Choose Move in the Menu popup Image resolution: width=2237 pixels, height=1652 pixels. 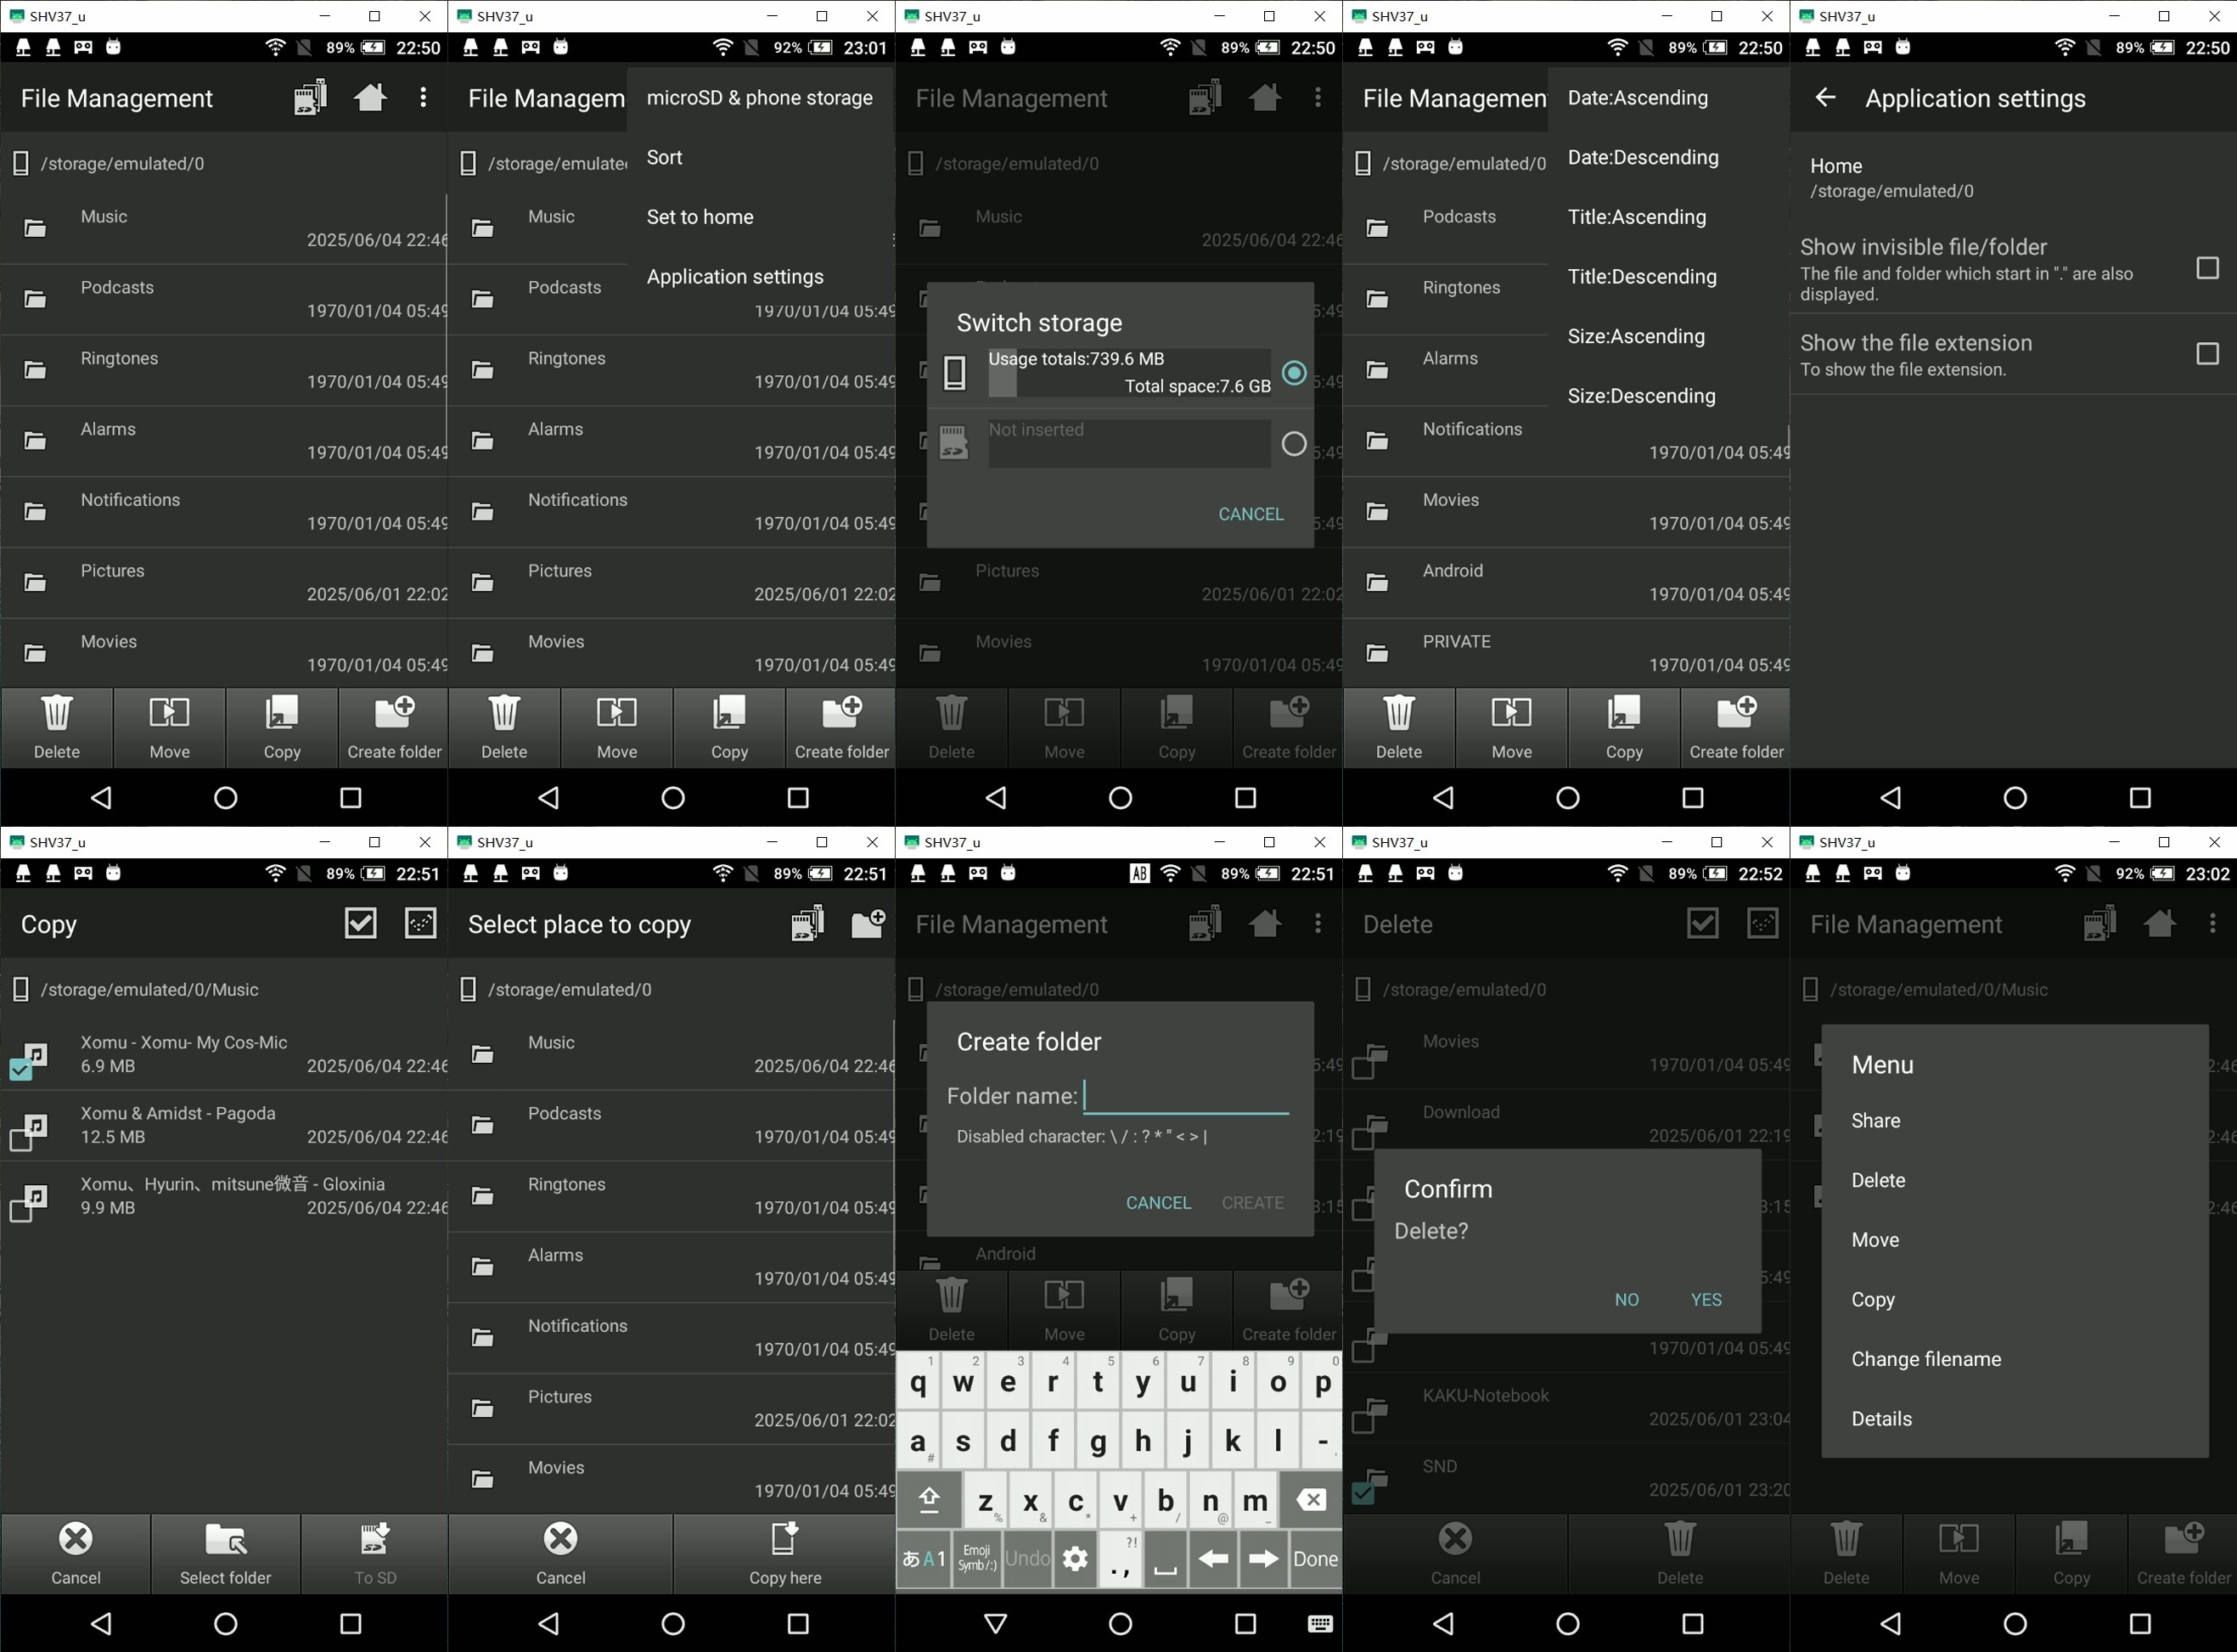coord(2014,1240)
